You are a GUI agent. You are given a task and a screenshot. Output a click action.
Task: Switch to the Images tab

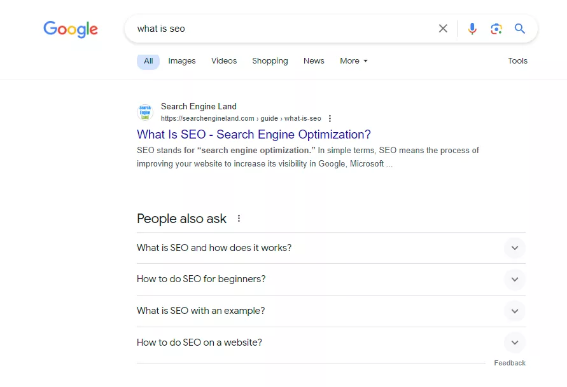(x=182, y=60)
